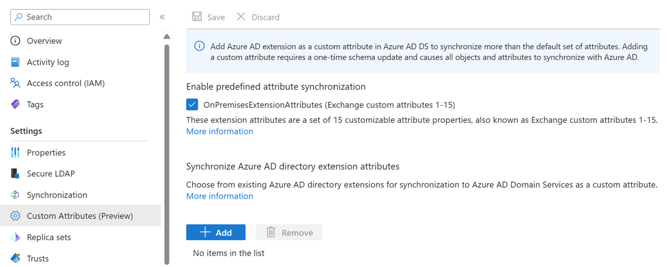Click More information under directory extension attributes
Viewport: 667px width, 267px height.
220,196
